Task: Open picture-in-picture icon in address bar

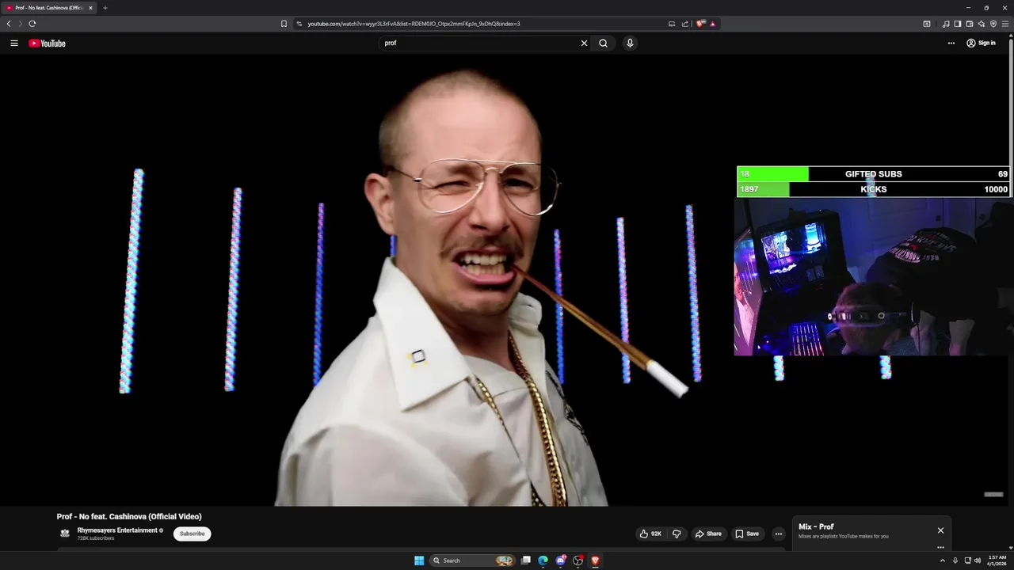Action: (x=672, y=24)
